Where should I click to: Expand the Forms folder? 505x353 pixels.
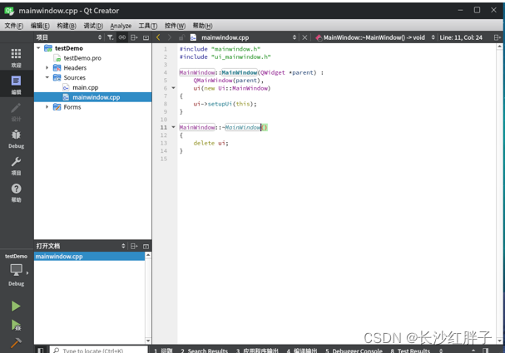[47, 107]
